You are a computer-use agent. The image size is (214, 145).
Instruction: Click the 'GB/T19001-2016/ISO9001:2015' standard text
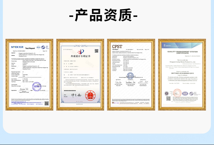click(x=183, y=73)
